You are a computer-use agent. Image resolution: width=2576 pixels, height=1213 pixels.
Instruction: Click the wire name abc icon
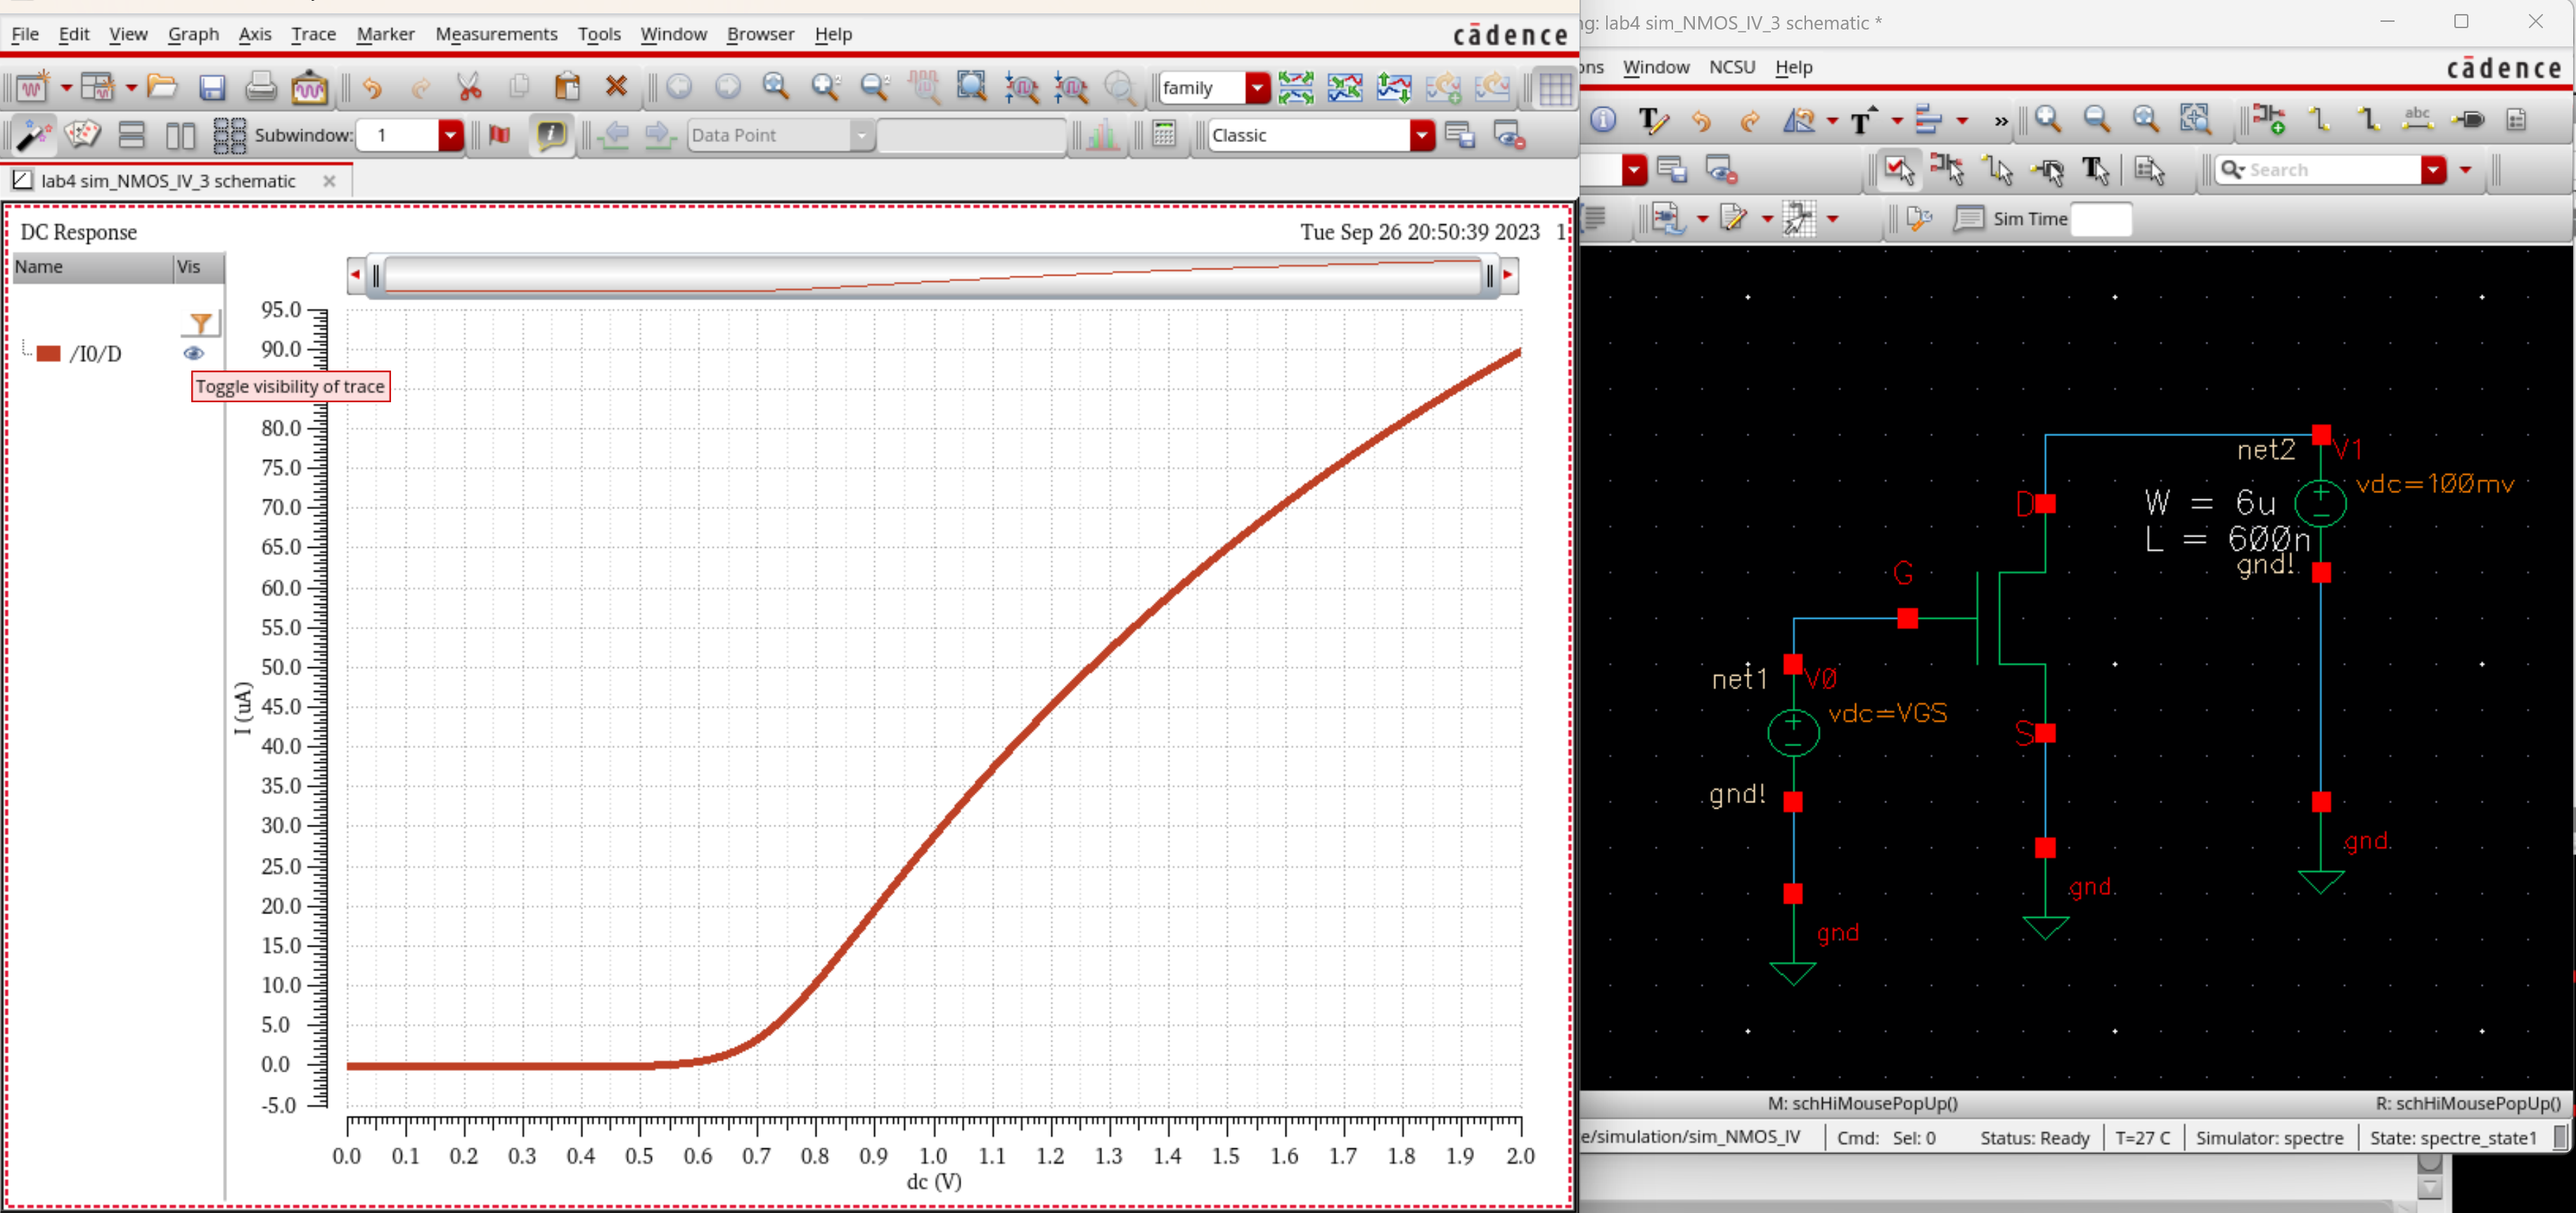pos(2417,120)
